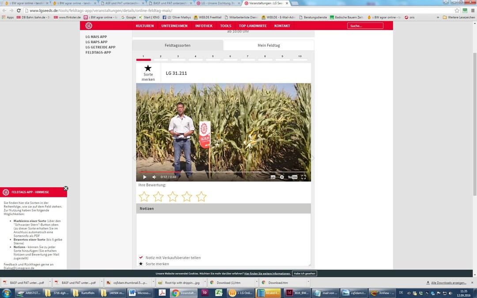Enter fullscreen video mode
The image size is (477, 298).
point(303,177)
